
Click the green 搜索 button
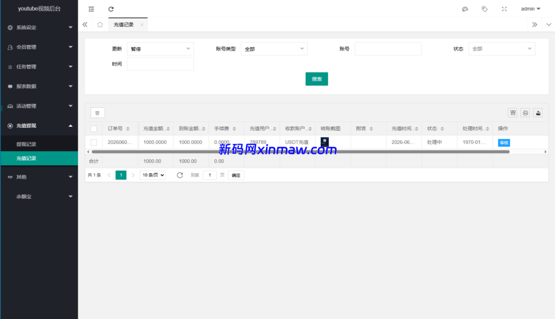point(317,79)
